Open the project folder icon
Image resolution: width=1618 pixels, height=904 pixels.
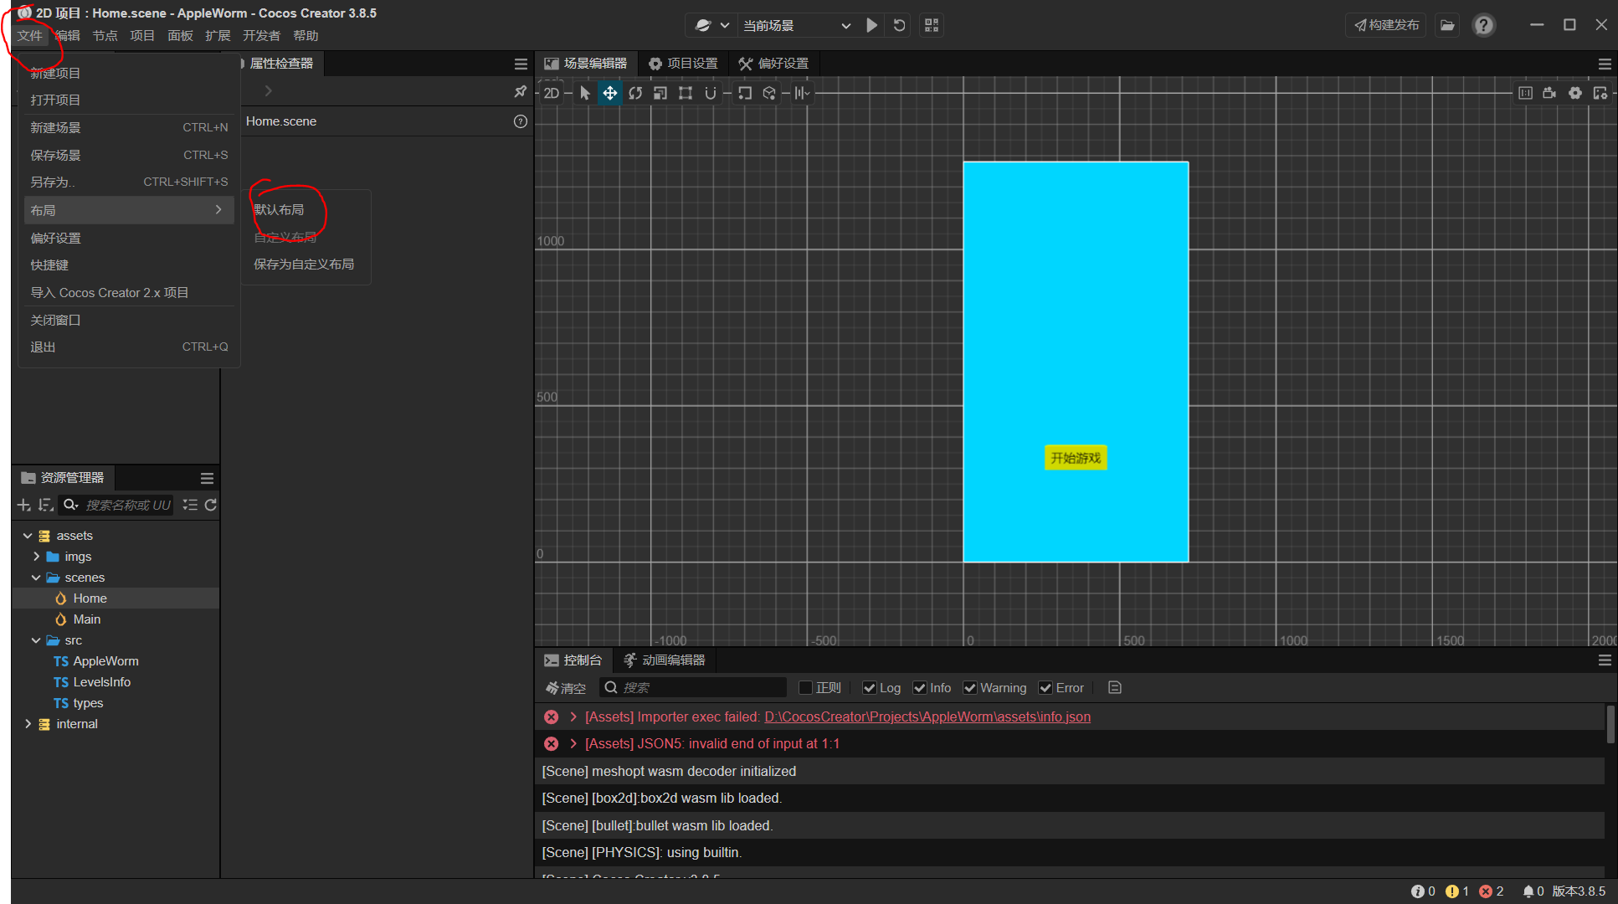coord(1447,25)
